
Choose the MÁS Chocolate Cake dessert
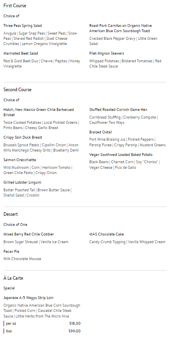(x=106, y=234)
